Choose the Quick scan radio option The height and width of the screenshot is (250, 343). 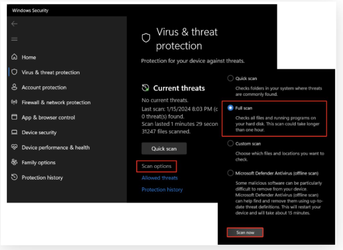coord(231,78)
